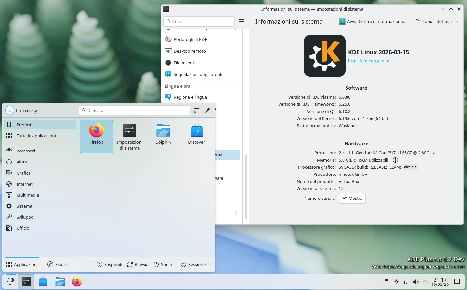Launch Dolphin from the favorites grid
Screen dimensions: 467x290
click(163, 133)
